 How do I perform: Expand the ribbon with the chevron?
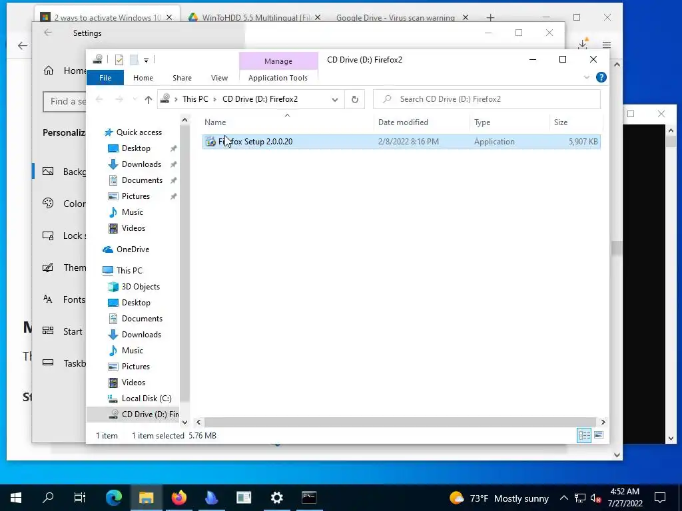(x=586, y=77)
